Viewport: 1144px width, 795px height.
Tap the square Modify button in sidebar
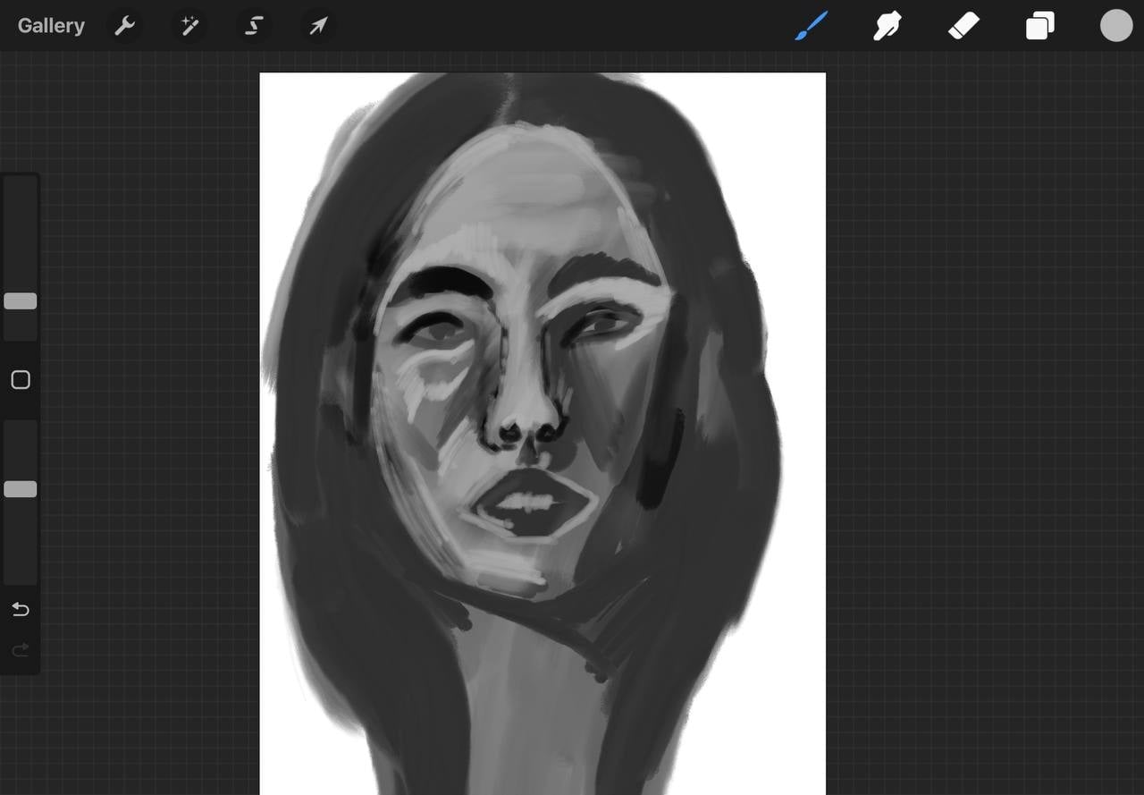click(21, 380)
